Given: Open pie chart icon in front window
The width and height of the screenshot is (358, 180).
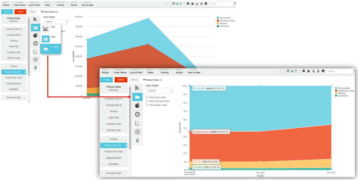Looking at the screenshot, I should coord(137,106).
